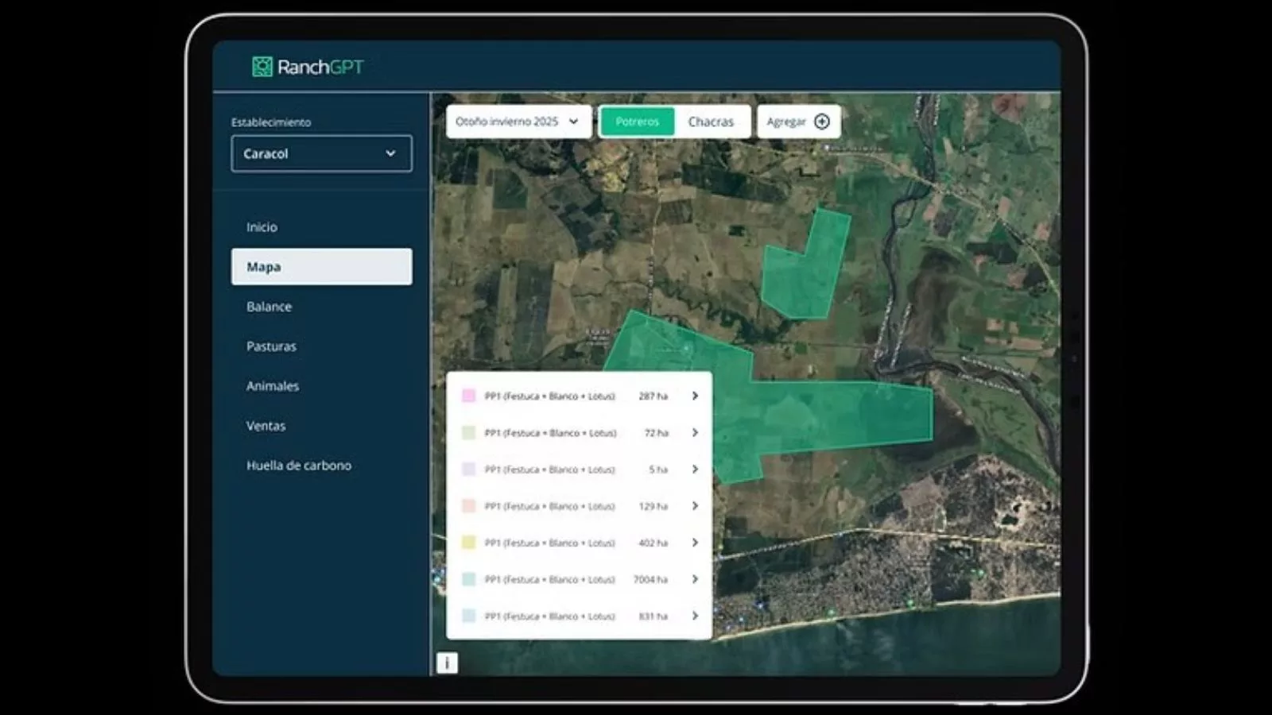The height and width of the screenshot is (715, 1272).
Task: Open the 72 ha pasture row arrow
Action: click(695, 433)
